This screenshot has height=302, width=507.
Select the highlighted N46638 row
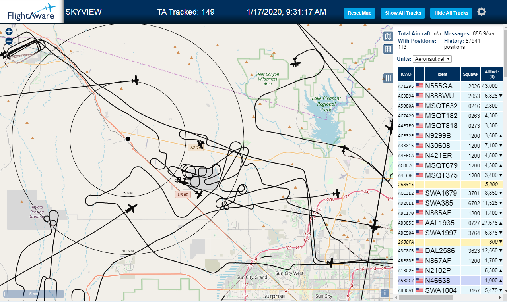[x=450, y=280]
